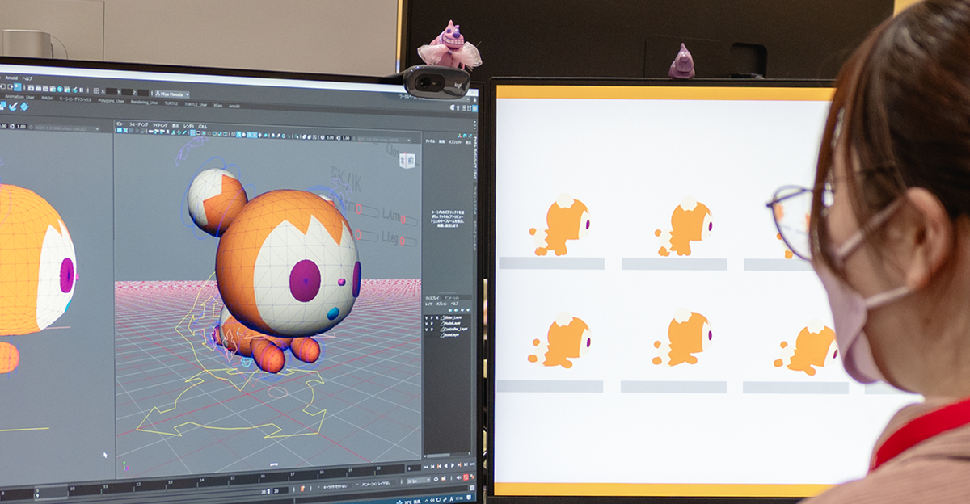Open the Arnold menu in the top menu bar

[x=11, y=78]
